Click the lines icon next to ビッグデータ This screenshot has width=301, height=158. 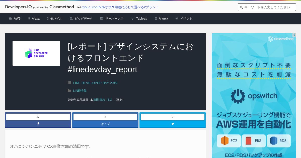click(71, 19)
